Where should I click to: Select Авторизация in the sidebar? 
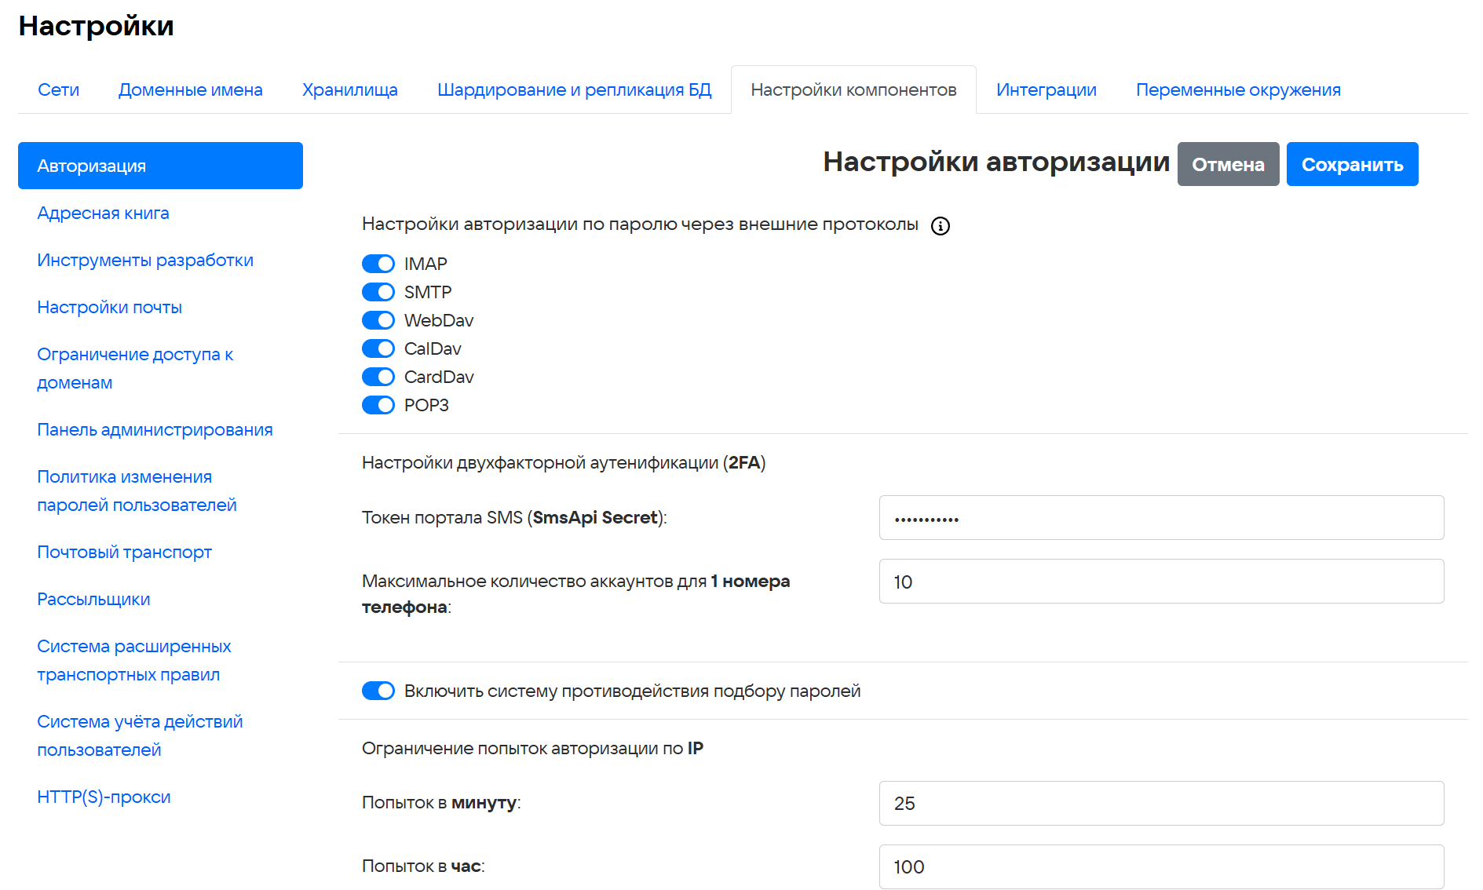click(160, 166)
